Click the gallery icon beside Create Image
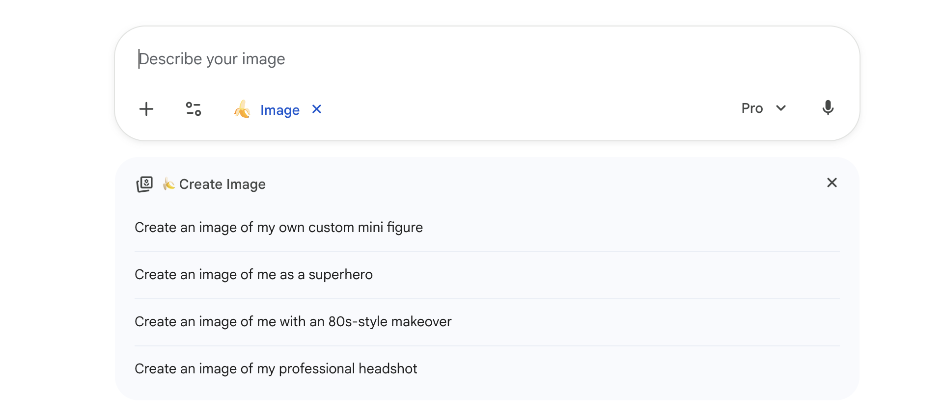 tap(144, 184)
